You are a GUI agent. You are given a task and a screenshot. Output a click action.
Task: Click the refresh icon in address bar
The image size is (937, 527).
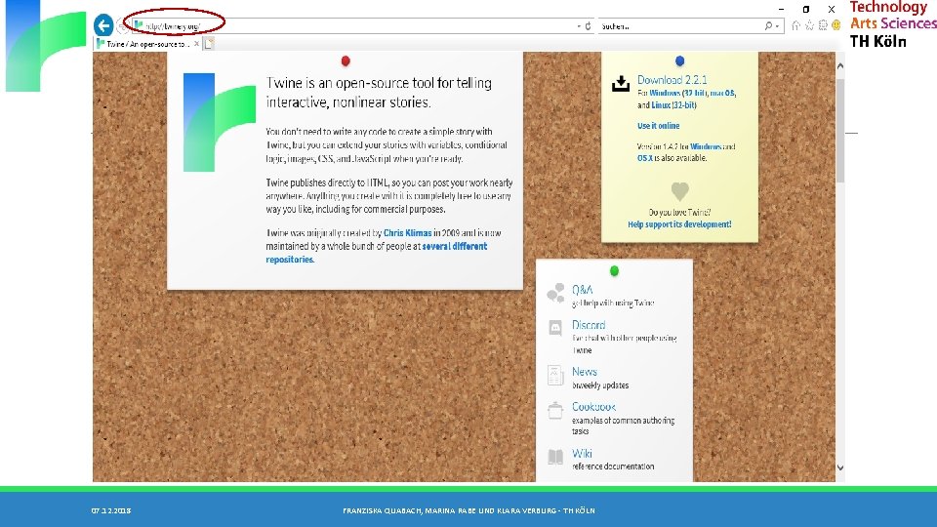pos(588,25)
